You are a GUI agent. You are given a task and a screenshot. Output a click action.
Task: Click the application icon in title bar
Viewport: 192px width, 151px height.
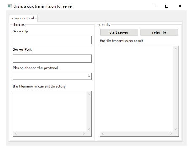pos(10,6)
